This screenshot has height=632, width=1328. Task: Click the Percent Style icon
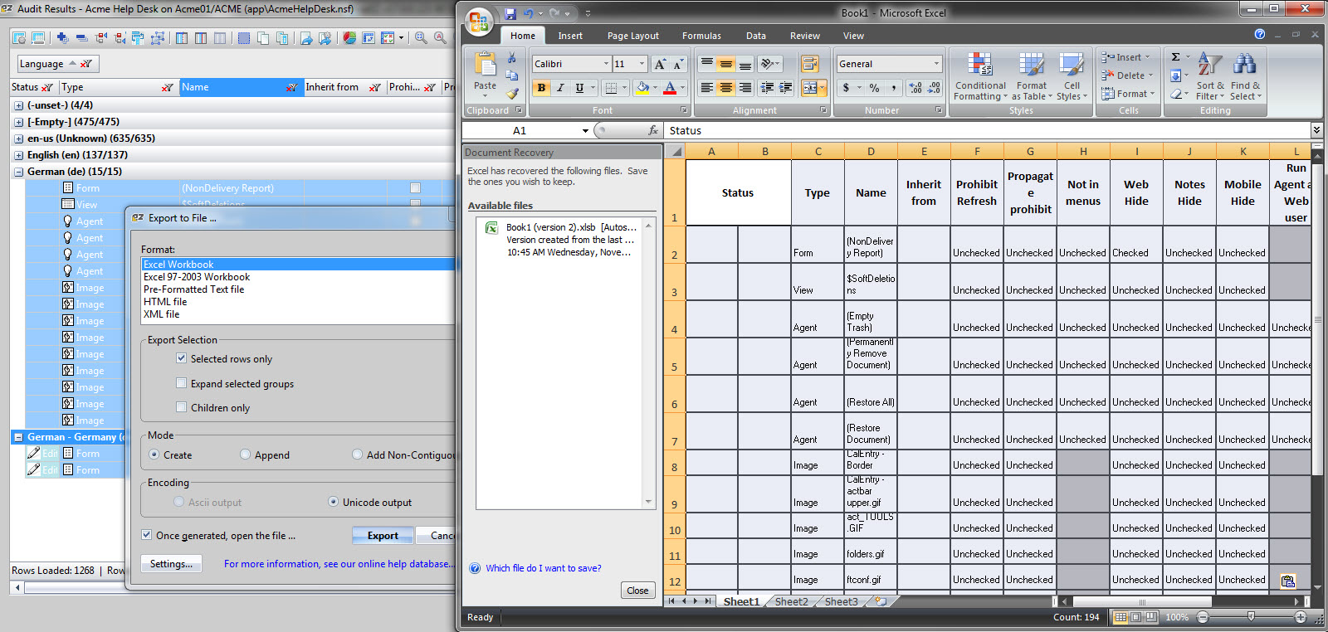[x=874, y=87]
